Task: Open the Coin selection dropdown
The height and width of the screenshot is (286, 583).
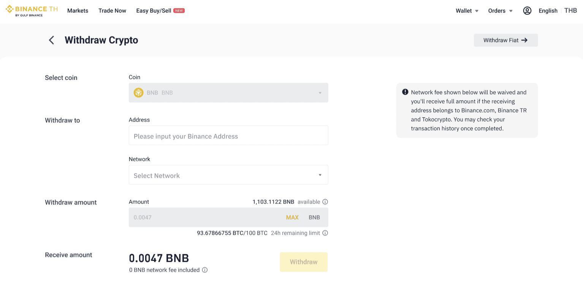Action: (x=228, y=93)
